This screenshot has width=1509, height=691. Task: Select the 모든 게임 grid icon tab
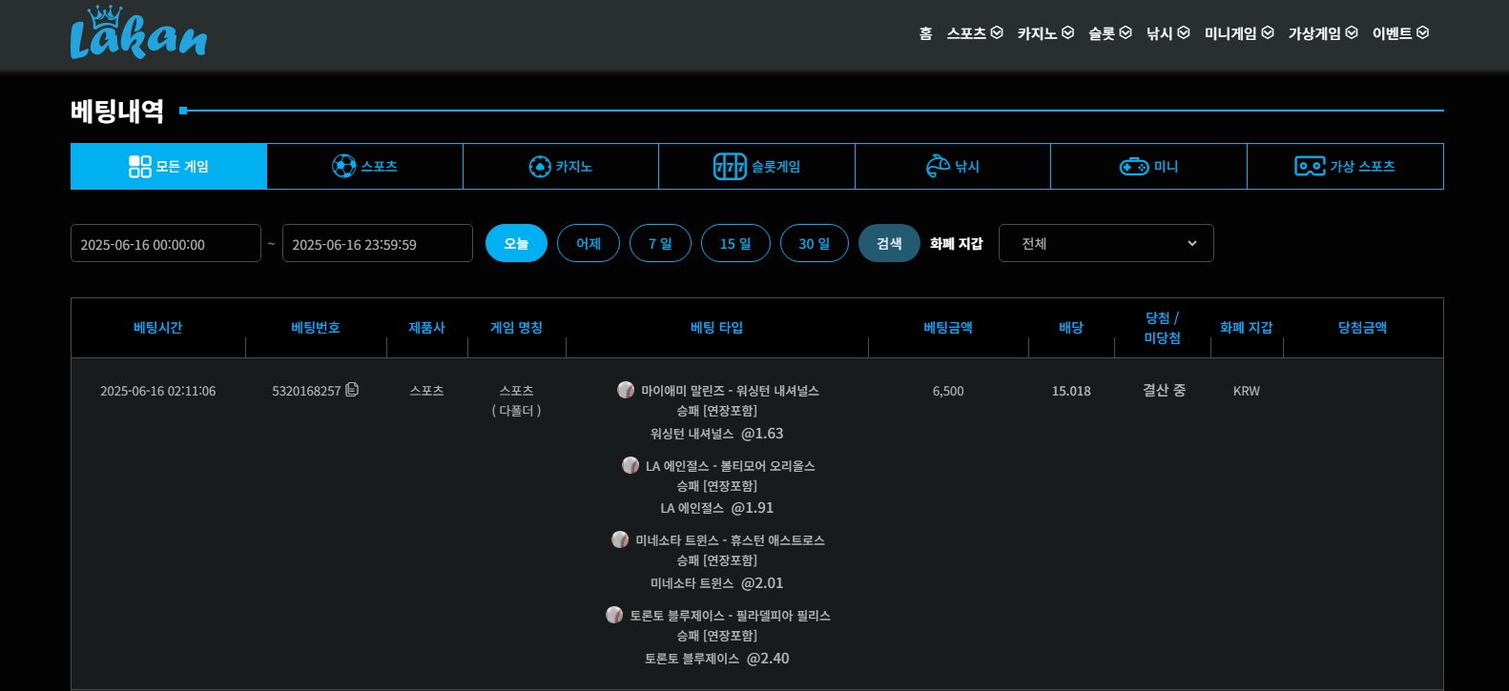tap(169, 167)
